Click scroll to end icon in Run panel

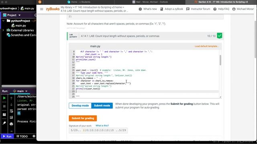tap(11, 117)
